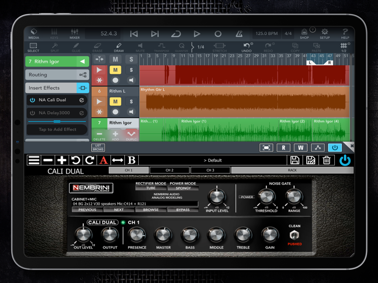Open NA Cali Dual editor icon
Image resolution: width=378 pixels, height=283 pixels.
(82, 100)
